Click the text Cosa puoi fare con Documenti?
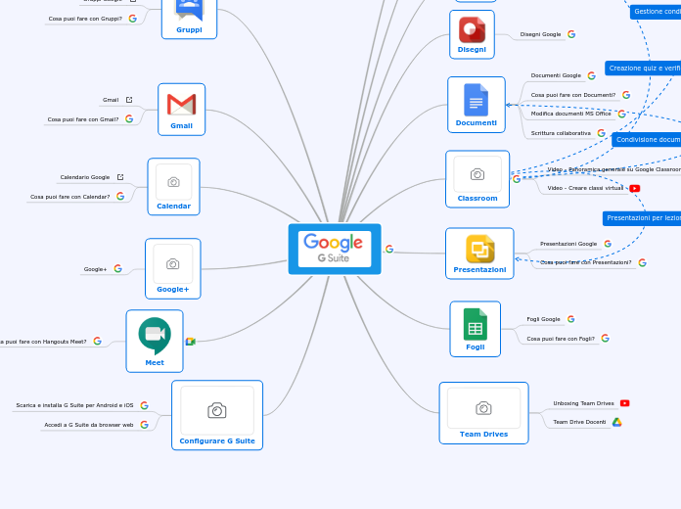 [x=572, y=95]
